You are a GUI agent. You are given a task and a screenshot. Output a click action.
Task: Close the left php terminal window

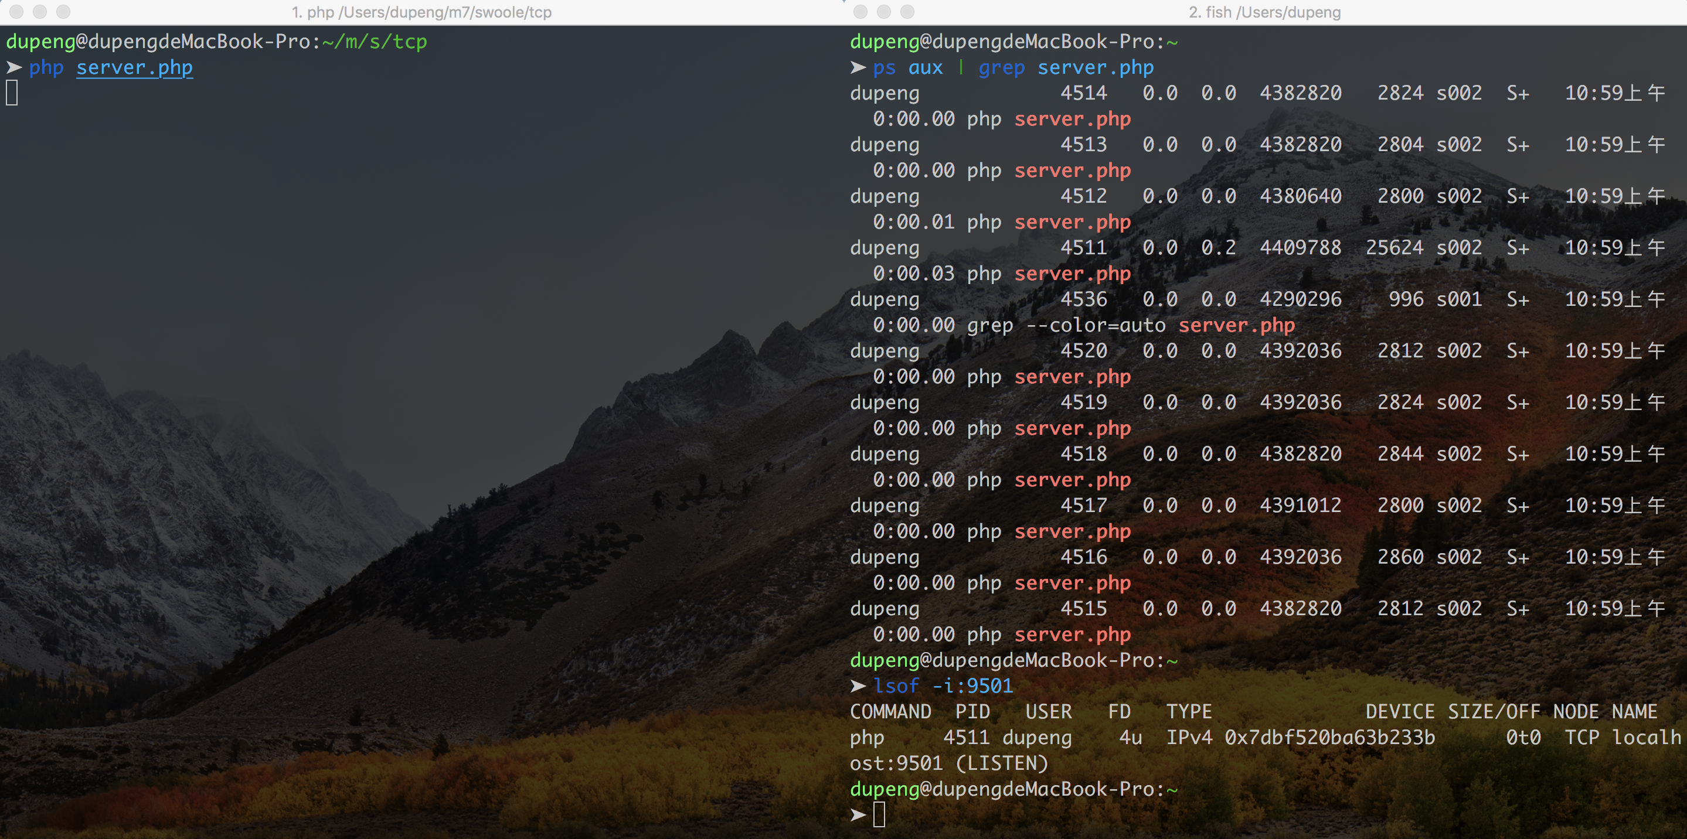(16, 12)
